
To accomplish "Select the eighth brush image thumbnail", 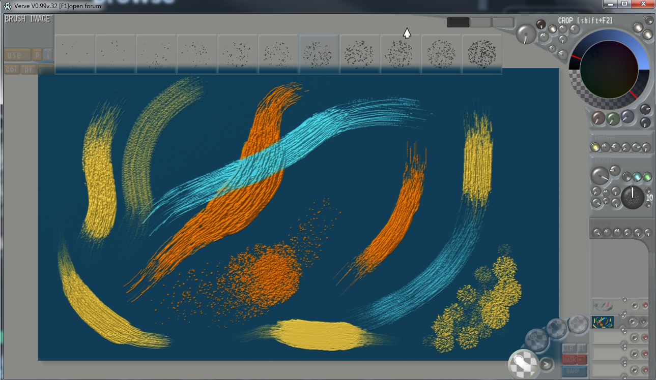I will 359,54.
